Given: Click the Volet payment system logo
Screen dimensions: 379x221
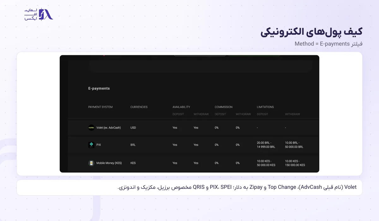Looking at the screenshot, I should pos(91,128).
